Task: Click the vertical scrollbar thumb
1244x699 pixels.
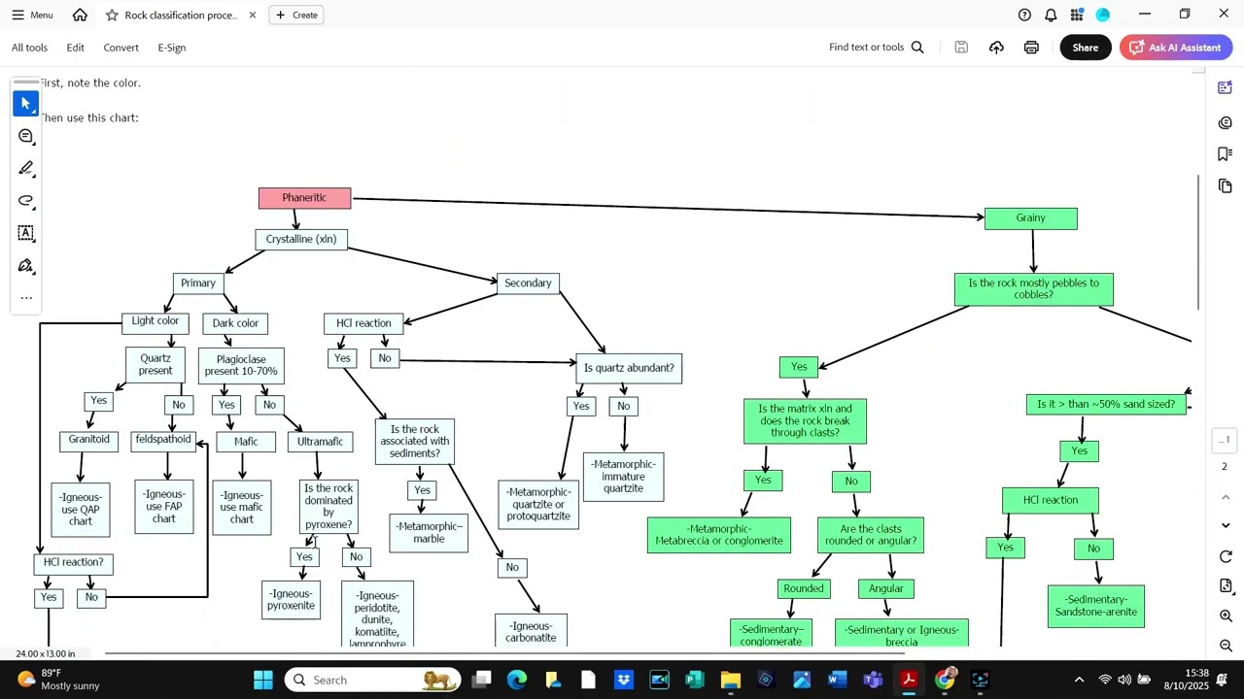Action: [1198, 243]
